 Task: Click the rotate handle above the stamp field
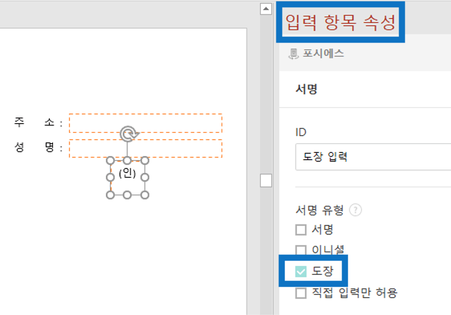pyautogui.click(x=129, y=133)
